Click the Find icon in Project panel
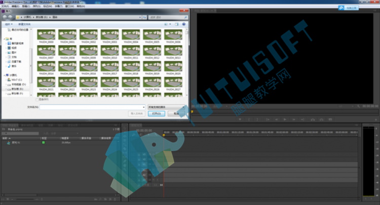 (100, 199)
